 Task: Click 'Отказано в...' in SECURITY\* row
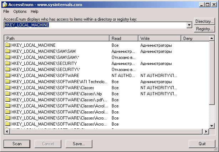coord(123,70)
